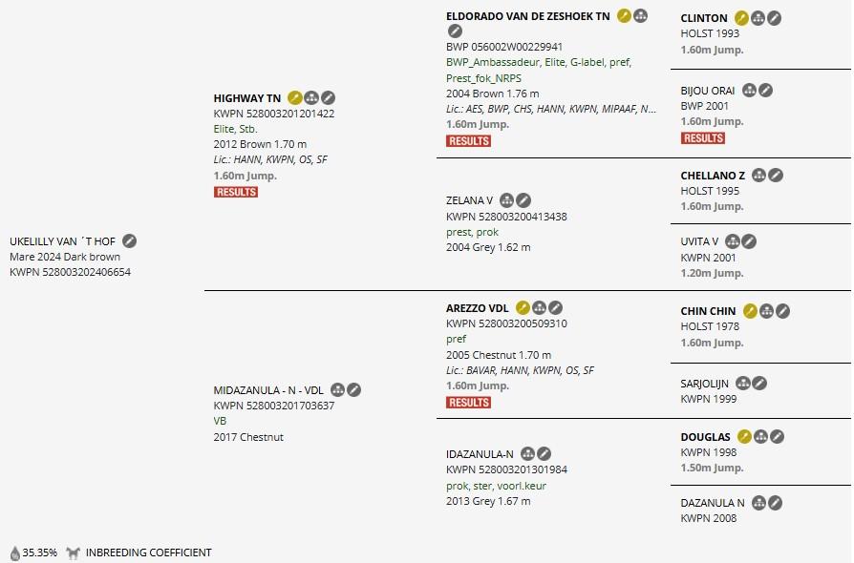Open the tree icon next to DAZANULA N

tap(758, 503)
